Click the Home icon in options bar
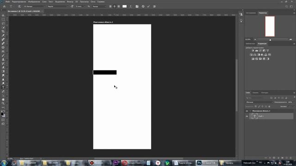 click(4, 6)
